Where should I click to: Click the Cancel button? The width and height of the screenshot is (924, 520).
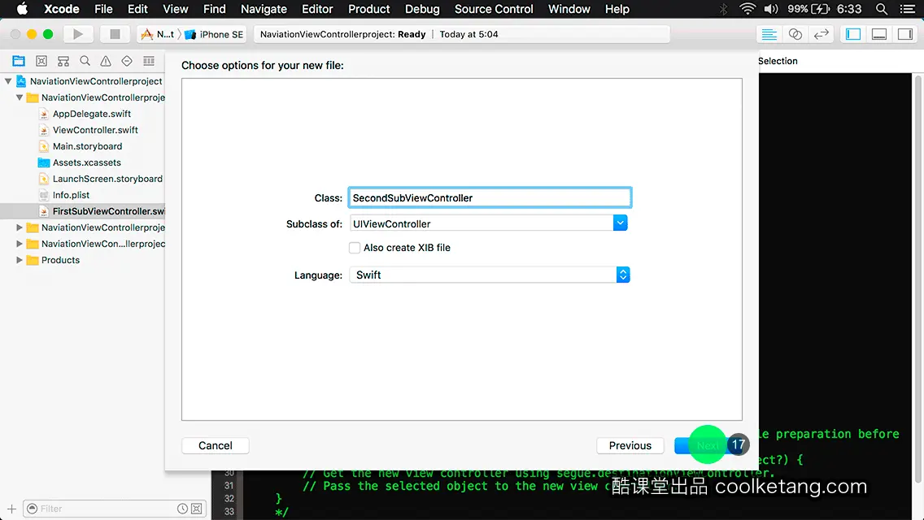215,446
